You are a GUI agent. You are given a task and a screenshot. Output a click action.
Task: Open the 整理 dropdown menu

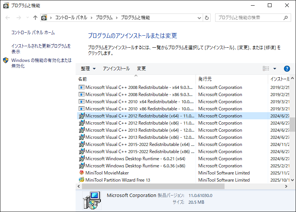point(88,69)
